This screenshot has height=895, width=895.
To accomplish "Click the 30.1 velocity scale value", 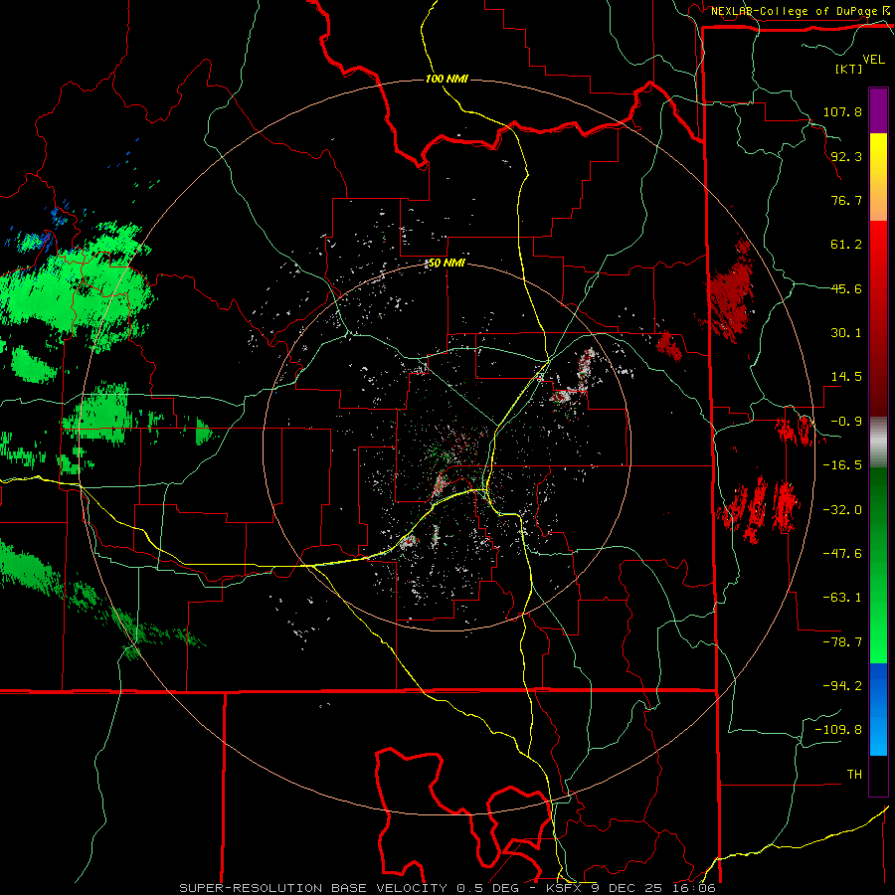I will pyautogui.click(x=846, y=333).
